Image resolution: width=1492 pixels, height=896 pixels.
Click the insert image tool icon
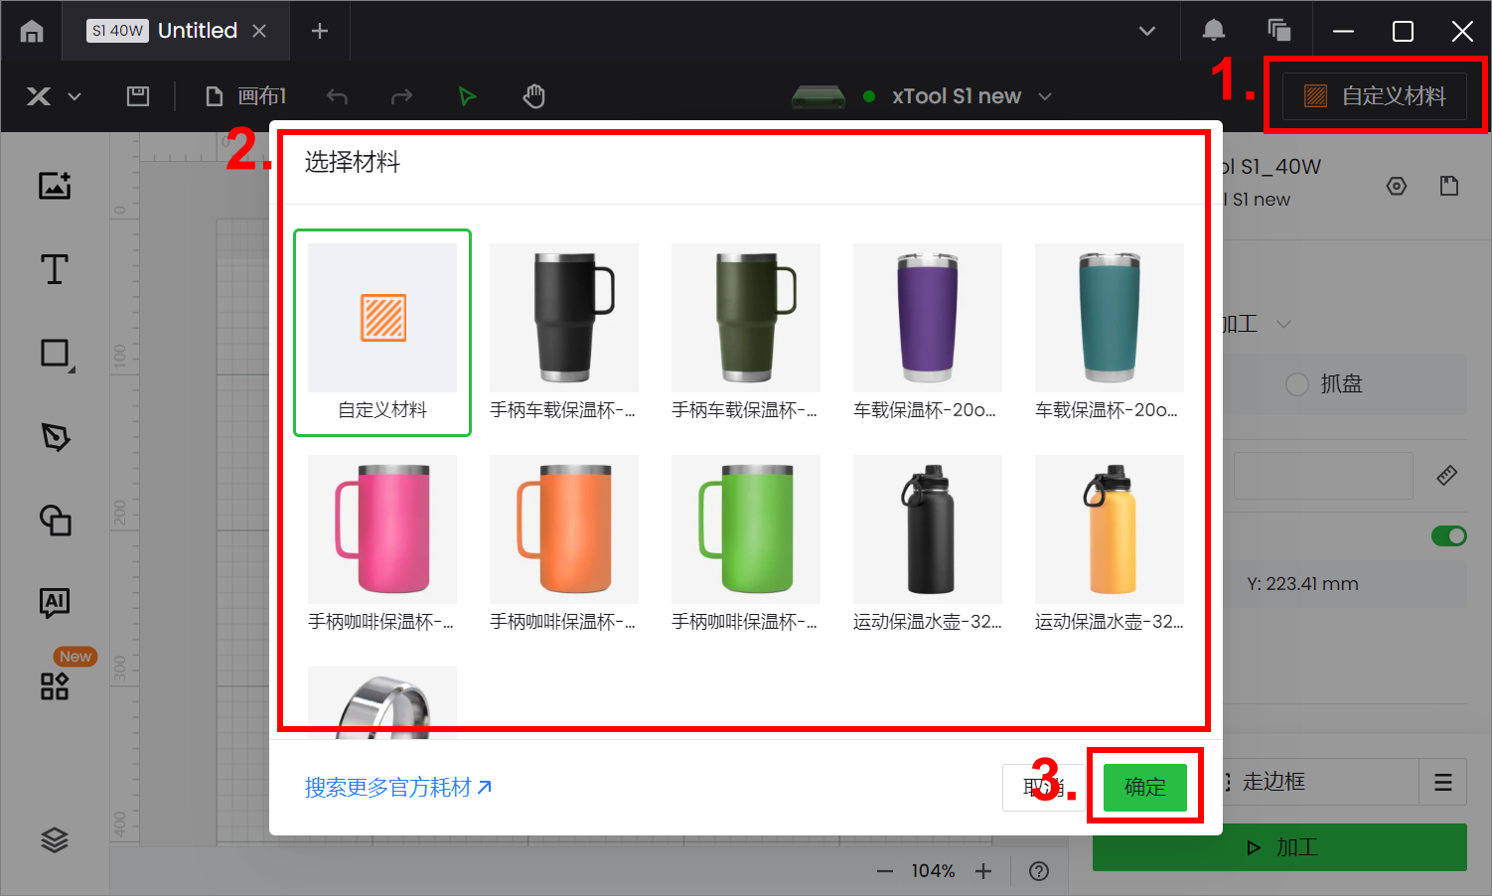55,186
